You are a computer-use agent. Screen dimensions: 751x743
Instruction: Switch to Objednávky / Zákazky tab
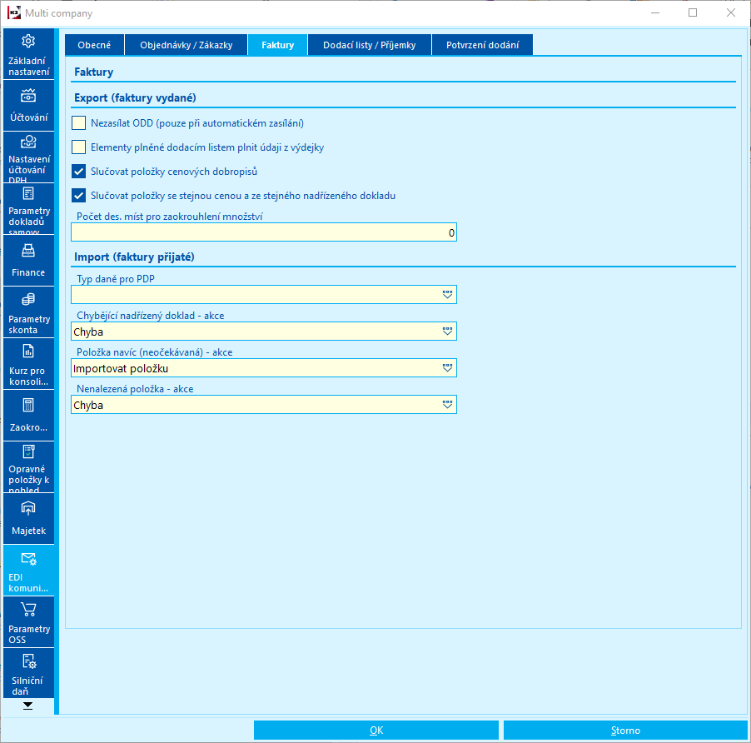[x=186, y=45]
